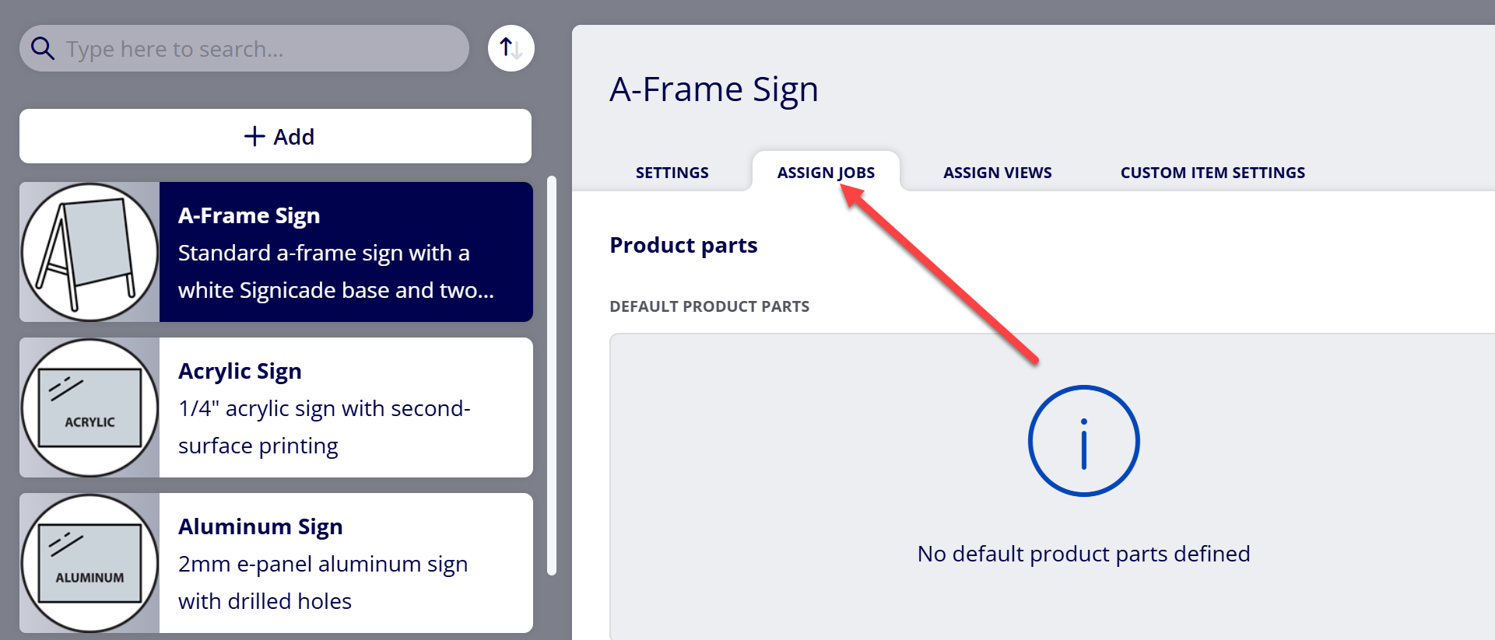Open the Settings tab
Viewport: 1495px width, 640px height.
[x=672, y=173]
